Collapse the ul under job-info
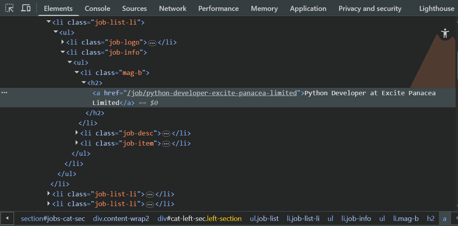Viewport: 458px width, 226px height. (x=69, y=62)
